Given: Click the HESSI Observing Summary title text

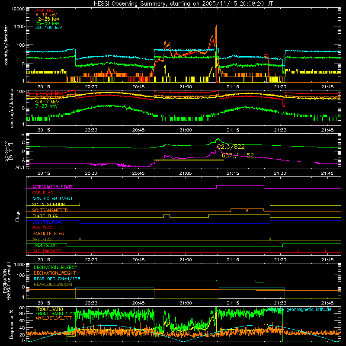Looking at the screenshot, I should click(x=183, y=4).
